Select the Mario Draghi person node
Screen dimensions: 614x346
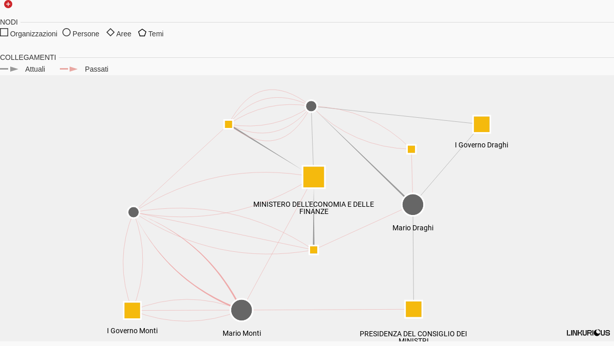pyautogui.click(x=413, y=205)
